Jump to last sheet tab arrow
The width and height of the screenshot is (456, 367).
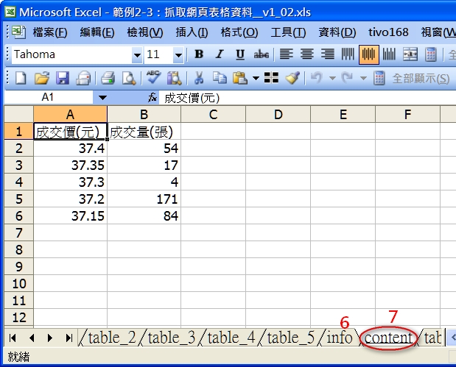69,338
